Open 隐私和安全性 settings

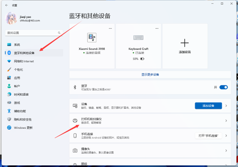[x=34, y=119]
